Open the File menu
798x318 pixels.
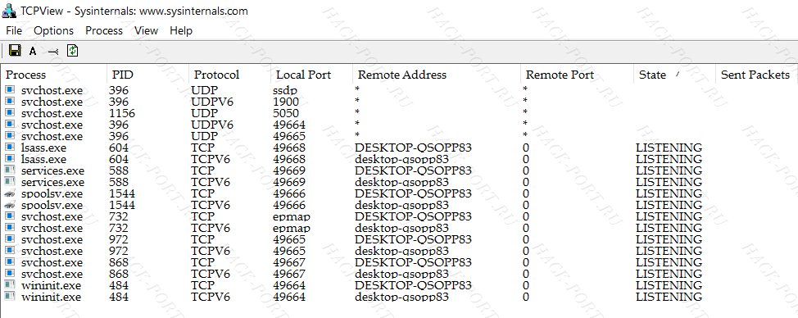pos(14,30)
